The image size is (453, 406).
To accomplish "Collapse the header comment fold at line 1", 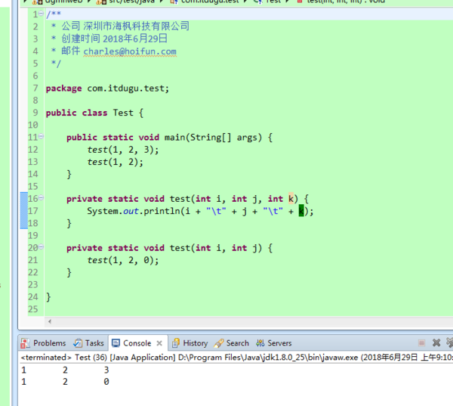I will [41, 14].
